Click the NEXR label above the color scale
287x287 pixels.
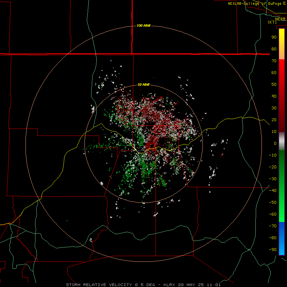[x=280, y=19]
